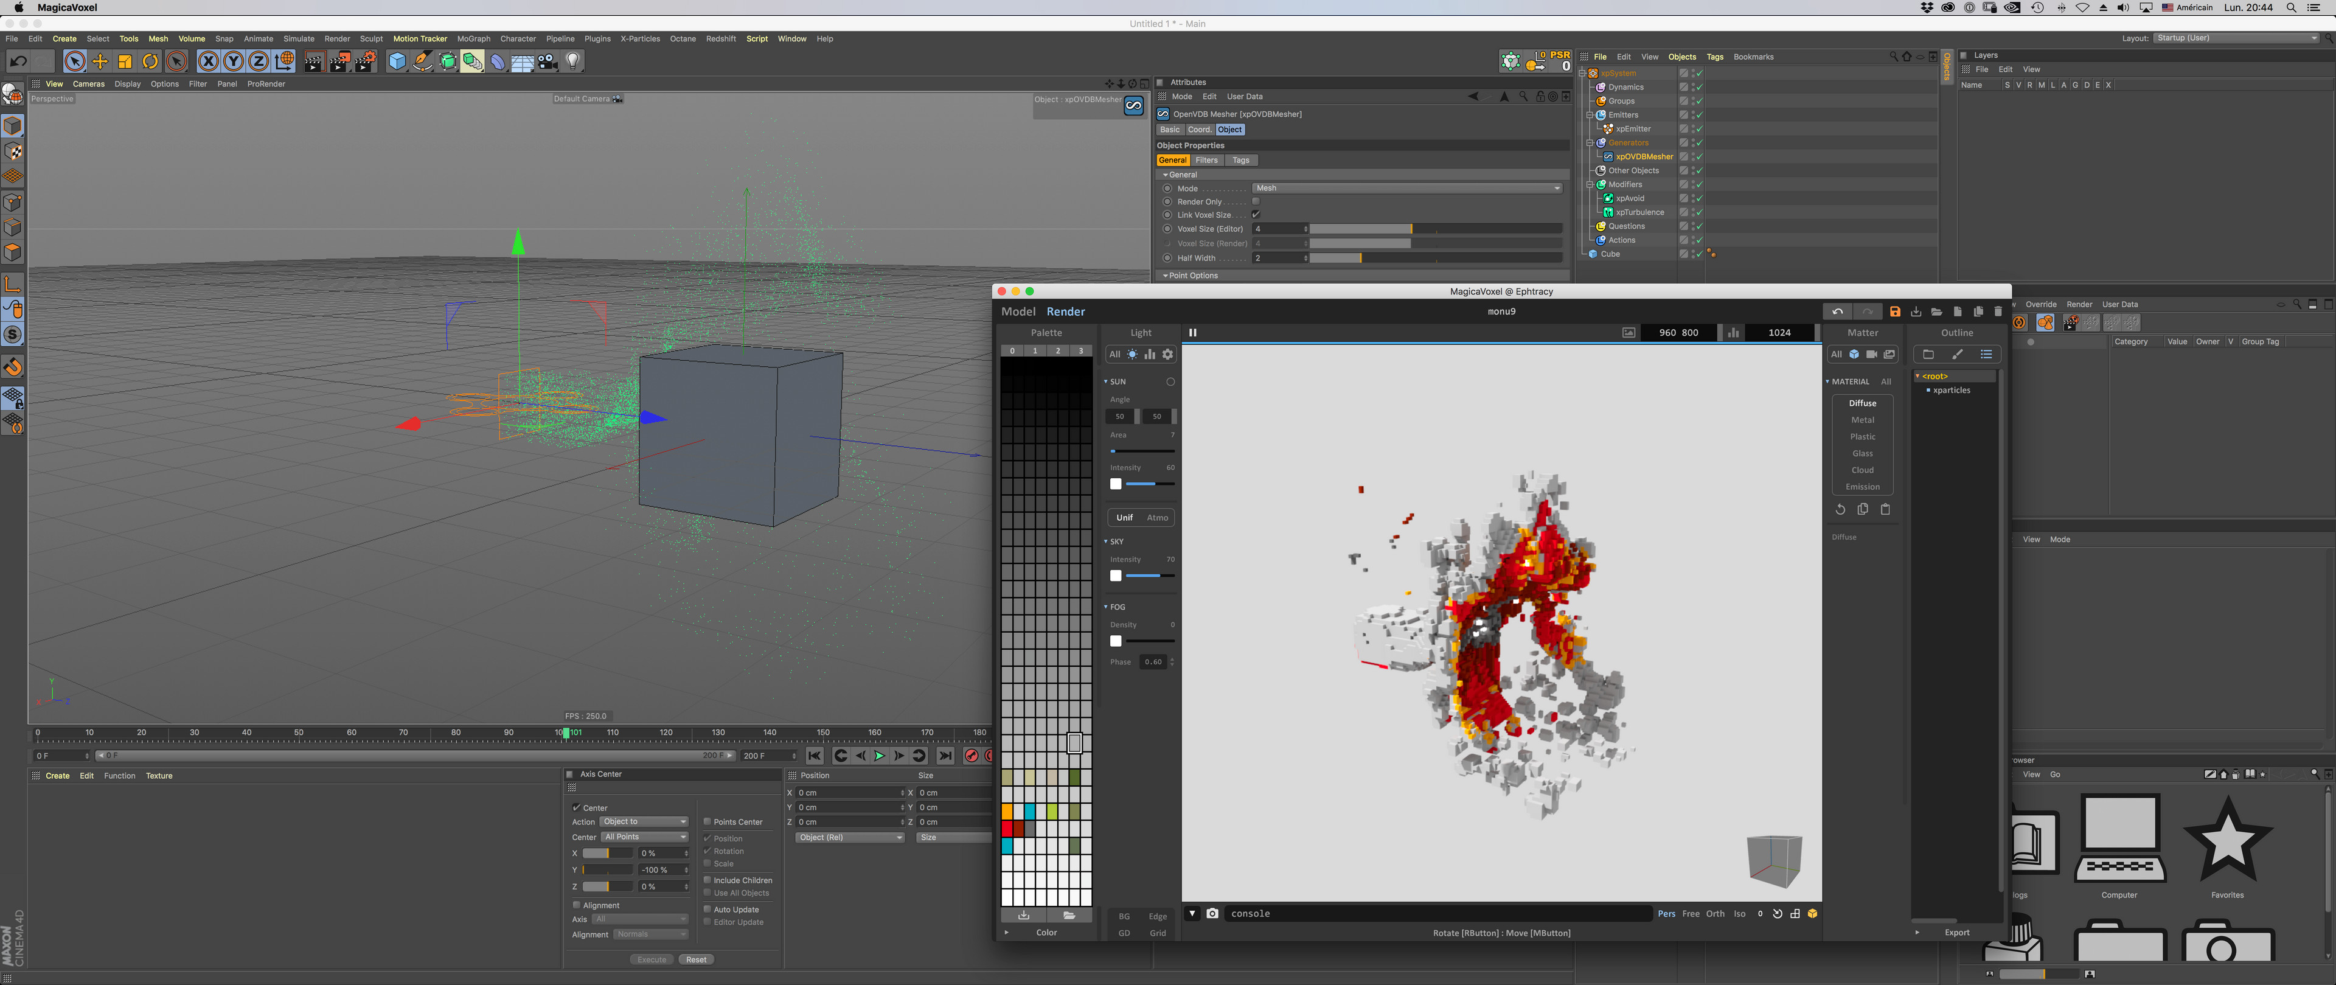Viewport: 2336px width, 985px height.
Task: Select the Glass material type
Action: (1863, 453)
